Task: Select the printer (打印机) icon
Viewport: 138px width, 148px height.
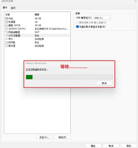Action: click(7, 42)
